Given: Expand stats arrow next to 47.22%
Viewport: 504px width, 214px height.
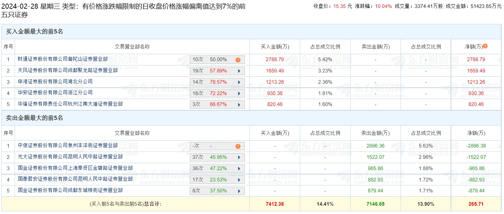Looking at the screenshot, I should pos(239,168).
